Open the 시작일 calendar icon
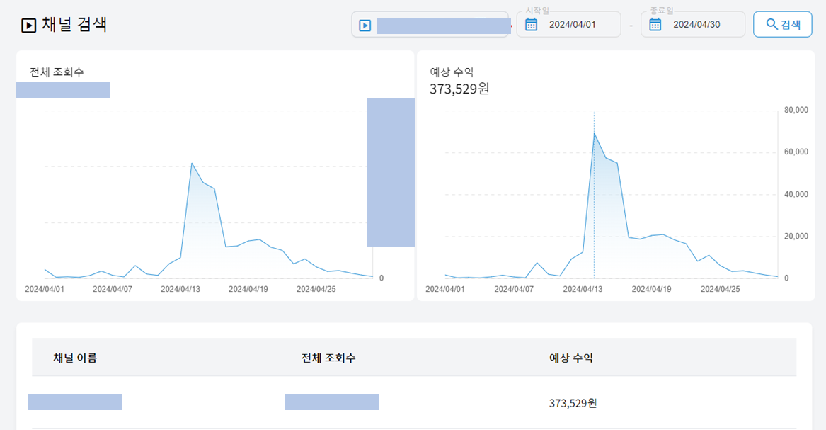 pyautogui.click(x=531, y=24)
